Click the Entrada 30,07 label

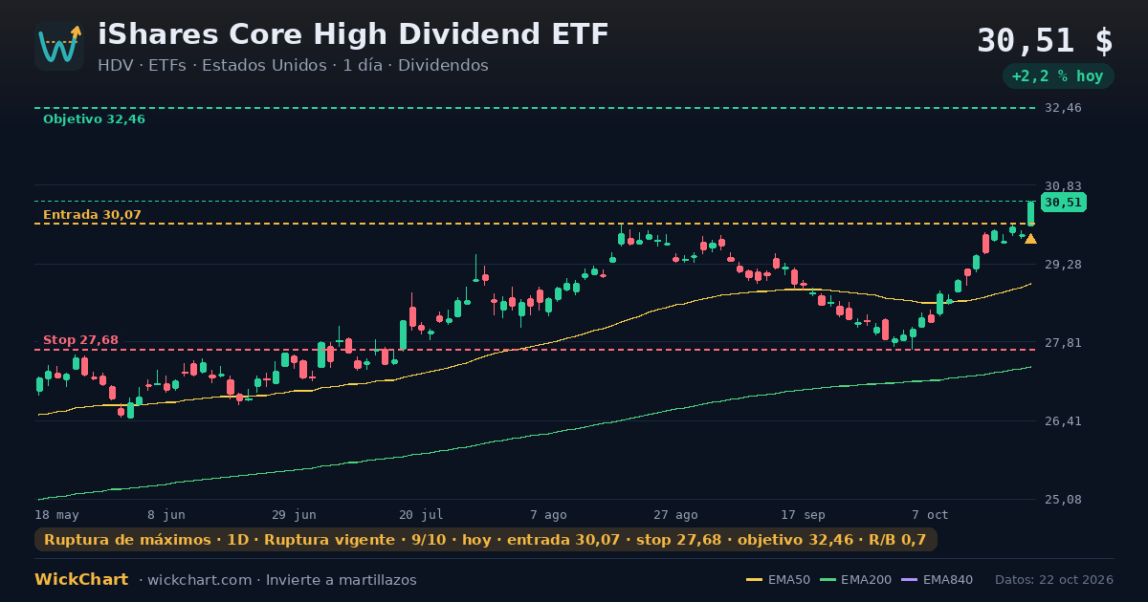[92, 215]
